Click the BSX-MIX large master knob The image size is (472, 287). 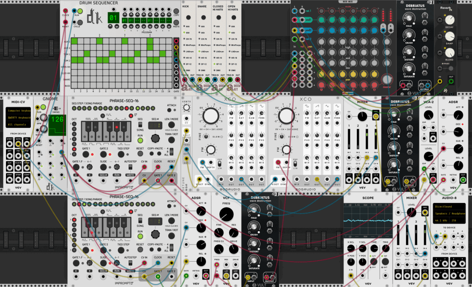[x=387, y=80]
